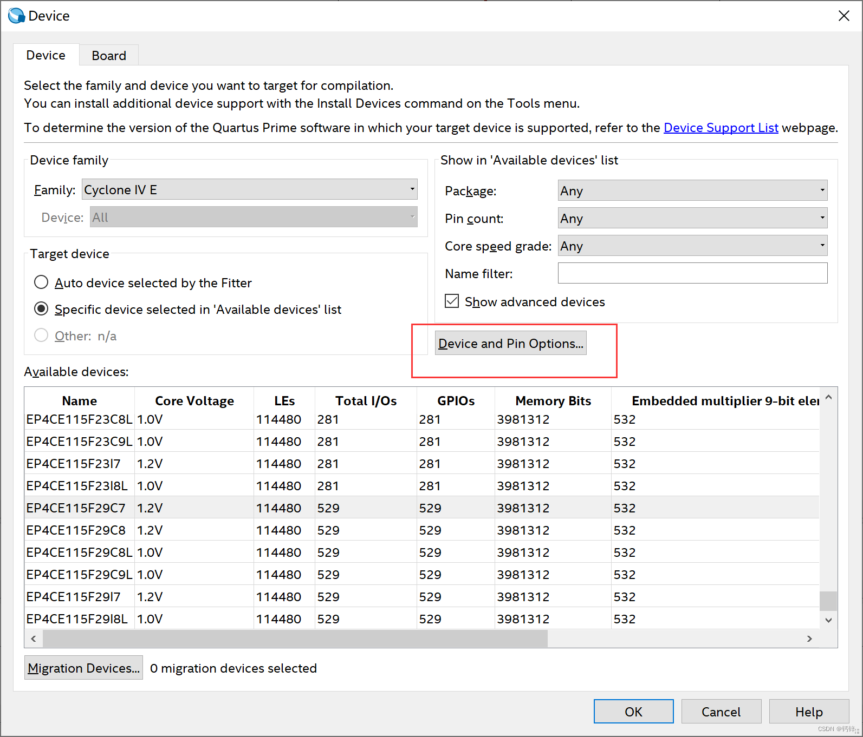Select device EP4CE115F29C8L
Screen dimensions: 863x737
[x=421, y=552]
